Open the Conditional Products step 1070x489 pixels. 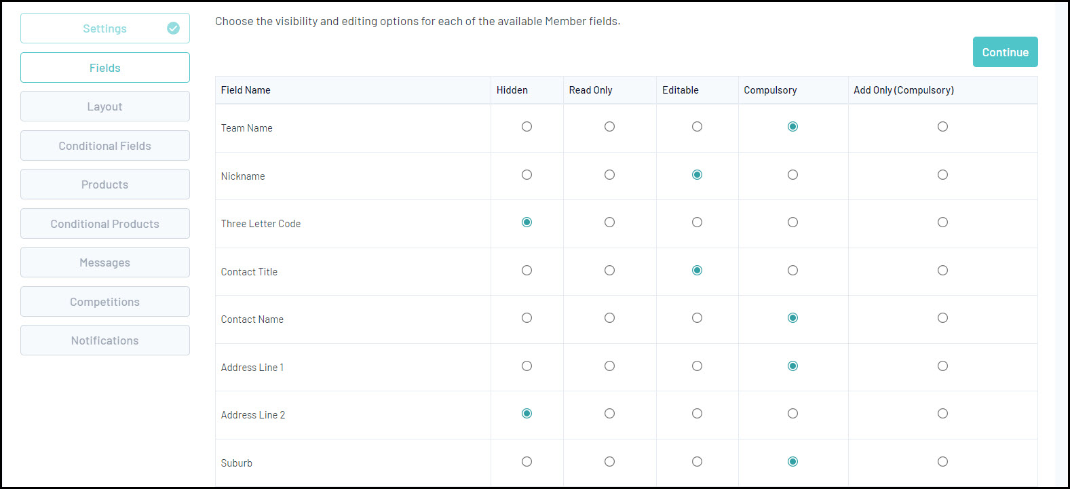tap(104, 224)
